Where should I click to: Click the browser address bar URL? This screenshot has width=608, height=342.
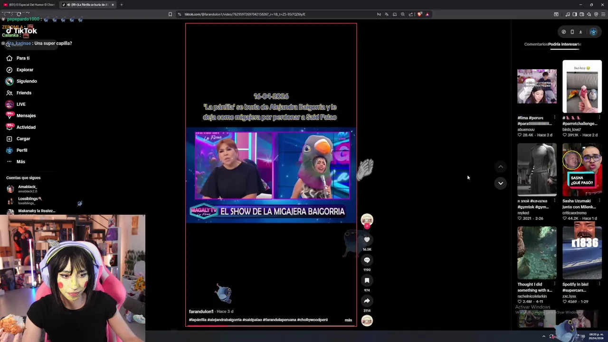(x=245, y=14)
